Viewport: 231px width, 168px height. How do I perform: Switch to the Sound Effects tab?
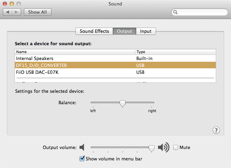tap(94, 31)
